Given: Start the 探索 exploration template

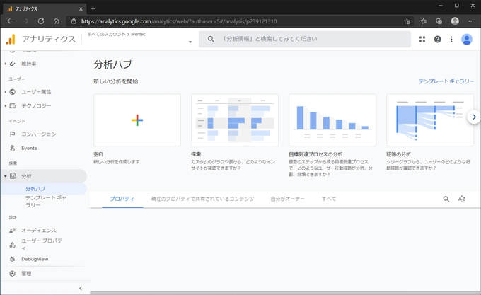Looking at the screenshot, I should tap(235, 120).
